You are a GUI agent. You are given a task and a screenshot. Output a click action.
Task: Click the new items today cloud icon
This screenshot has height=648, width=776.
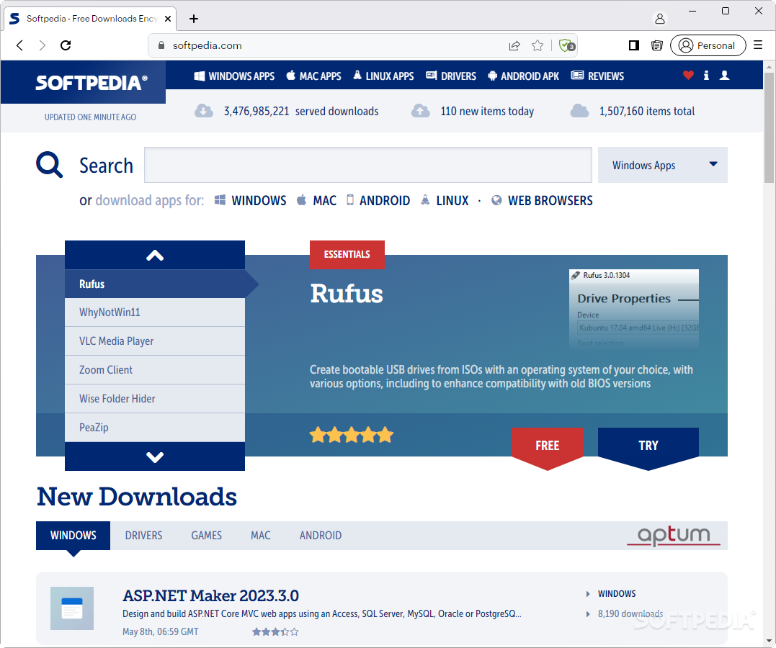pos(421,111)
